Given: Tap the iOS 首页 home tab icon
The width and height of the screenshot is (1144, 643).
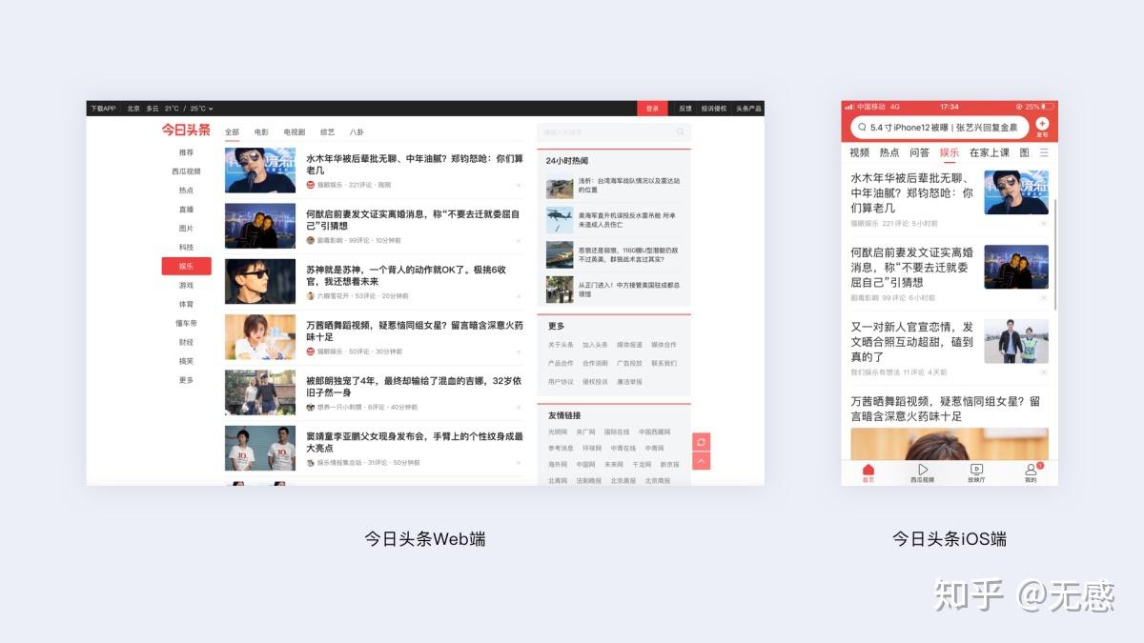Looking at the screenshot, I should click(868, 470).
